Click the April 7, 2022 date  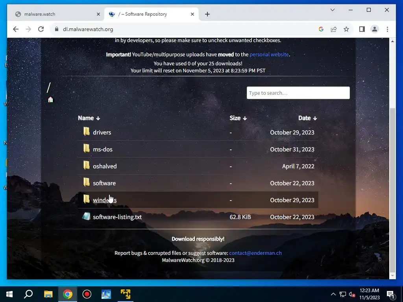coord(298,166)
